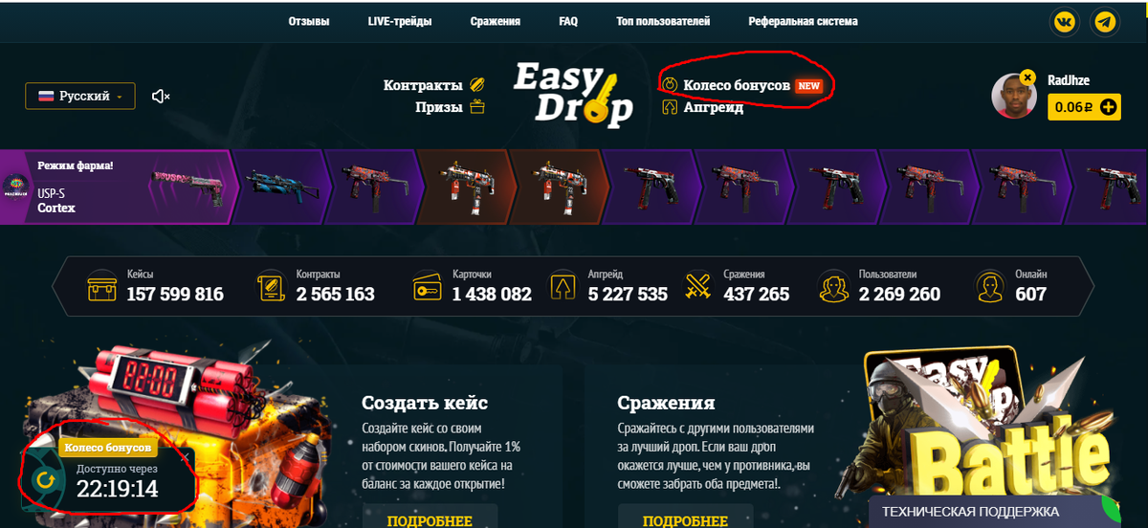Remove badge with the yellow X on avatar
The height and width of the screenshot is (528, 1148).
1027,77
